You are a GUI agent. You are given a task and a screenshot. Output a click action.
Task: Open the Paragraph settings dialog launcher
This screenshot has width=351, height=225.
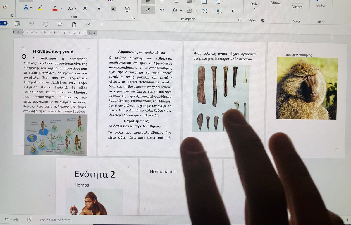point(240,20)
